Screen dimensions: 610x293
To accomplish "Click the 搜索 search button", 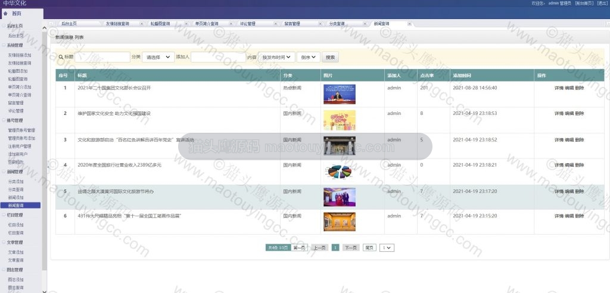I will click(330, 57).
